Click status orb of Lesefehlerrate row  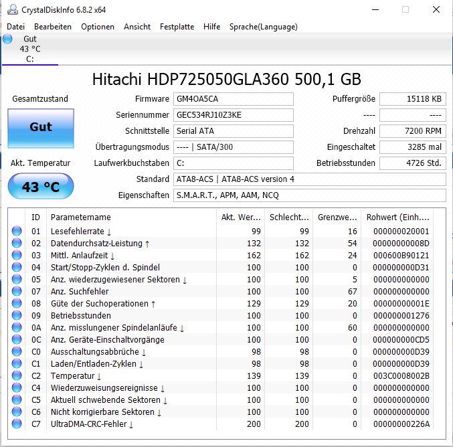(17, 231)
